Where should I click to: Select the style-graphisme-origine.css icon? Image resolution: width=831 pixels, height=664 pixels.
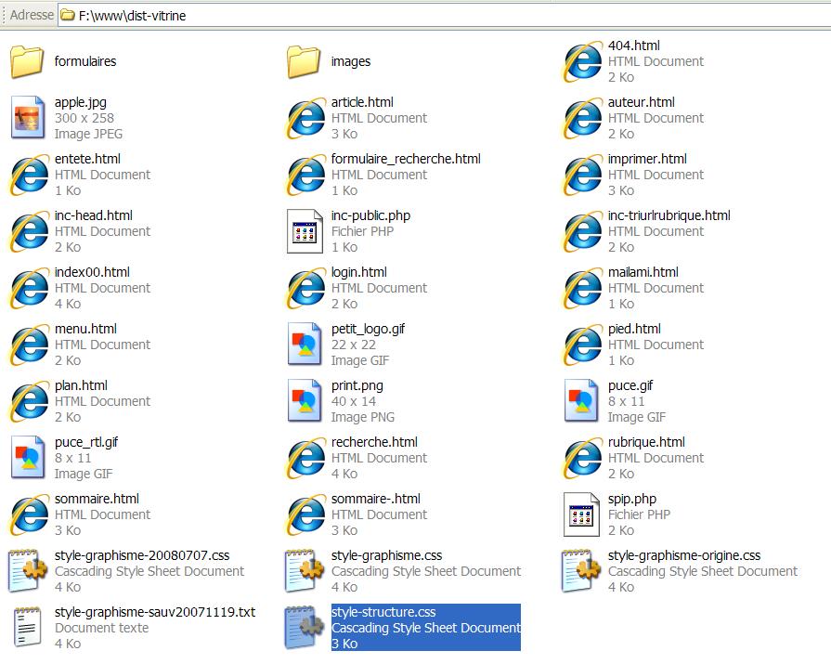[x=581, y=571]
